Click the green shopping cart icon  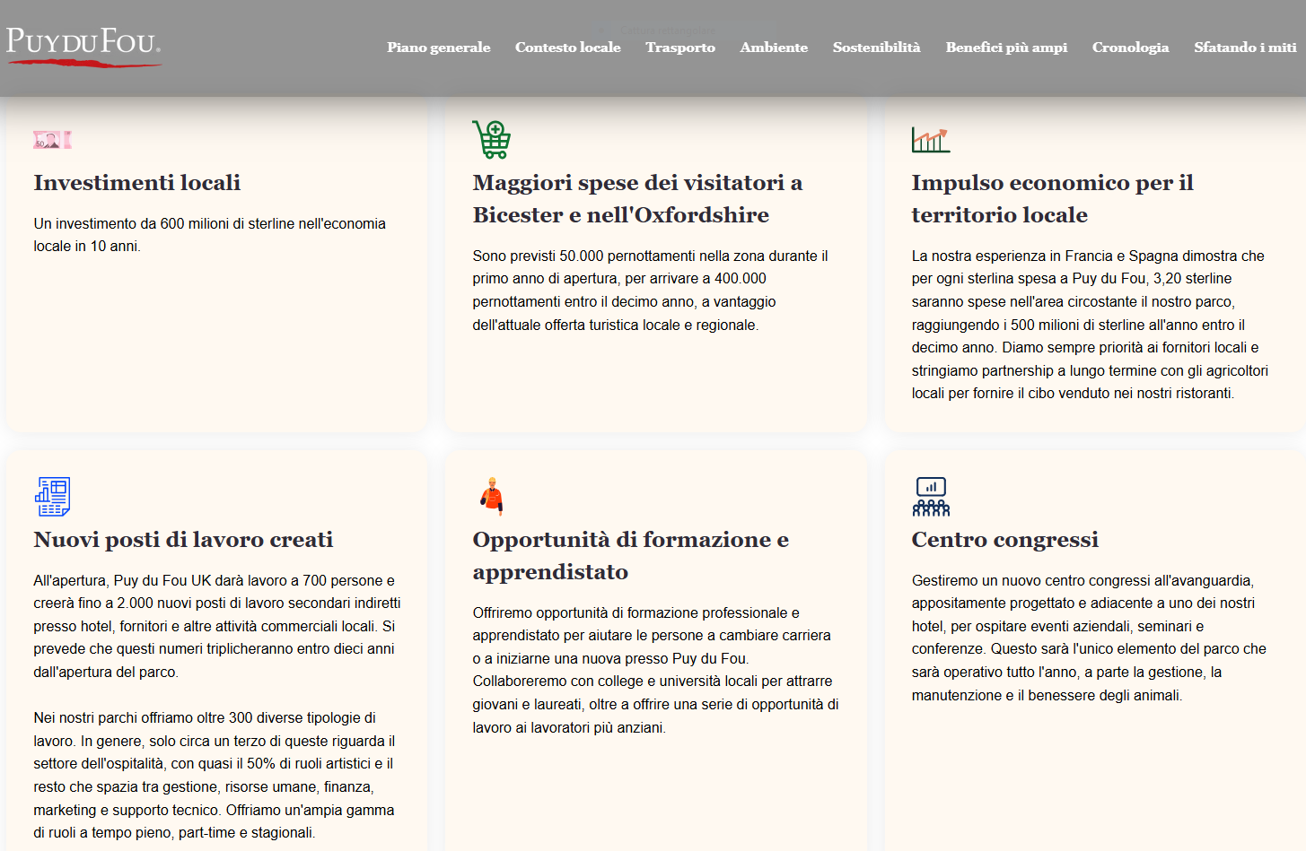[x=491, y=139]
